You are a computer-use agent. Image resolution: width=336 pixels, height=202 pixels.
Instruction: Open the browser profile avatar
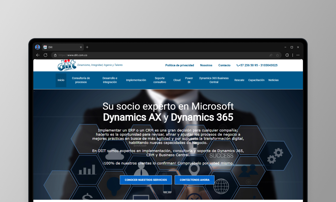[x=38, y=47]
